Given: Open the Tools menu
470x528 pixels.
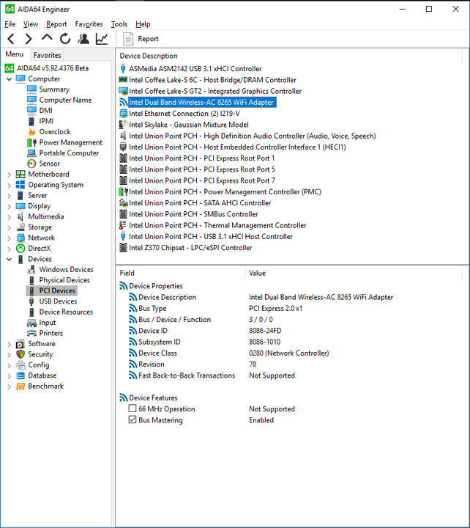Looking at the screenshot, I should [119, 24].
